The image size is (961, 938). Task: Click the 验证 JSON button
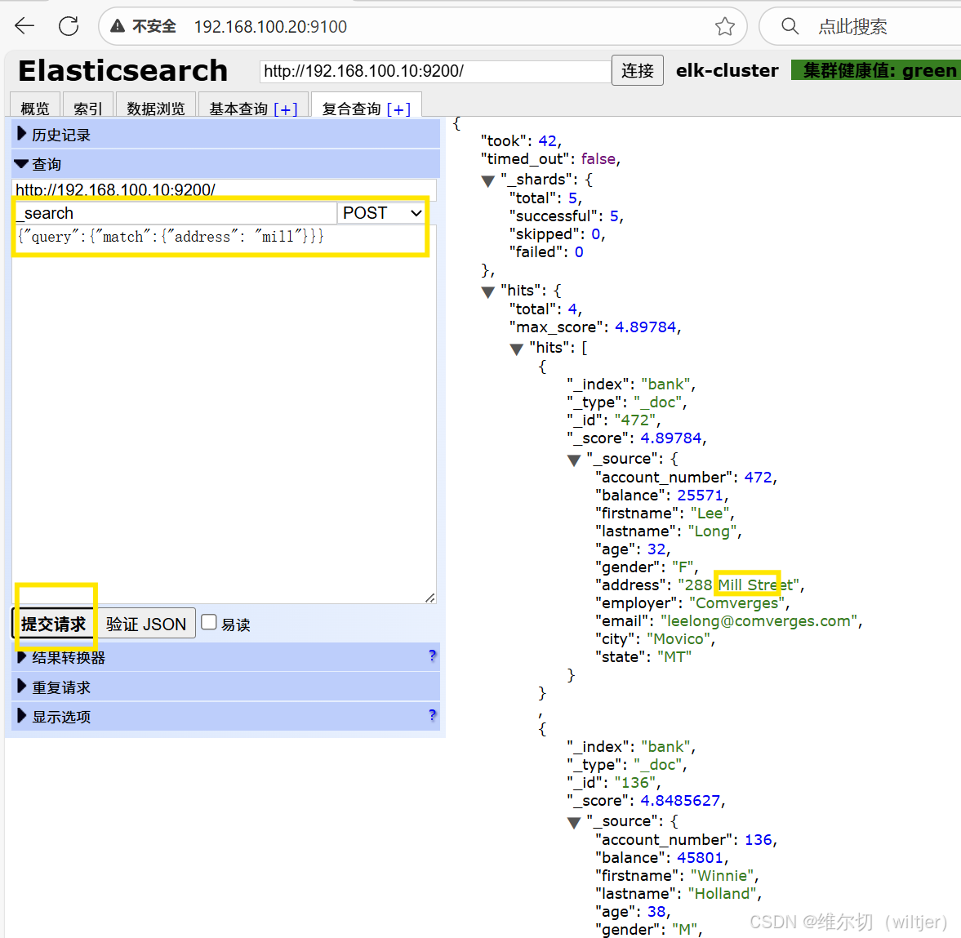[x=146, y=624]
